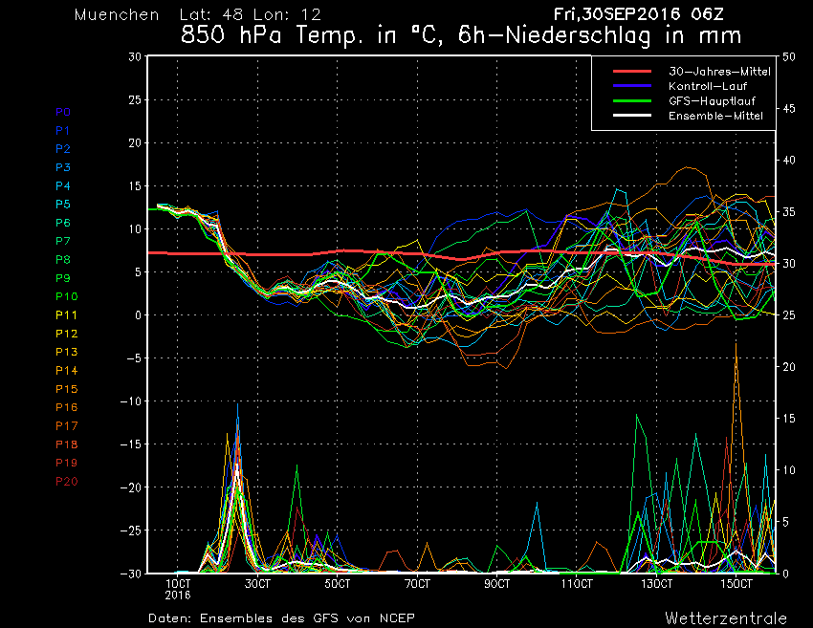Click the P10 green ensemble label

point(66,297)
